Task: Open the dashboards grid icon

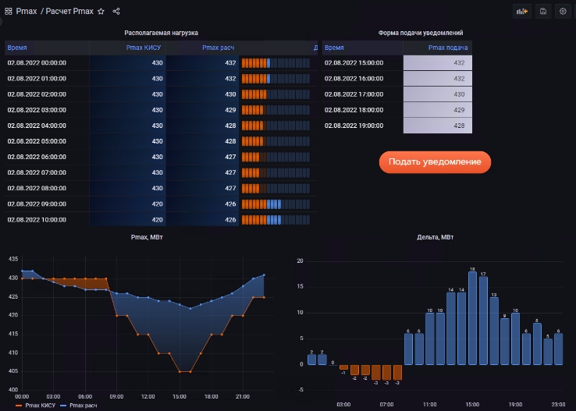Action: pos(9,12)
